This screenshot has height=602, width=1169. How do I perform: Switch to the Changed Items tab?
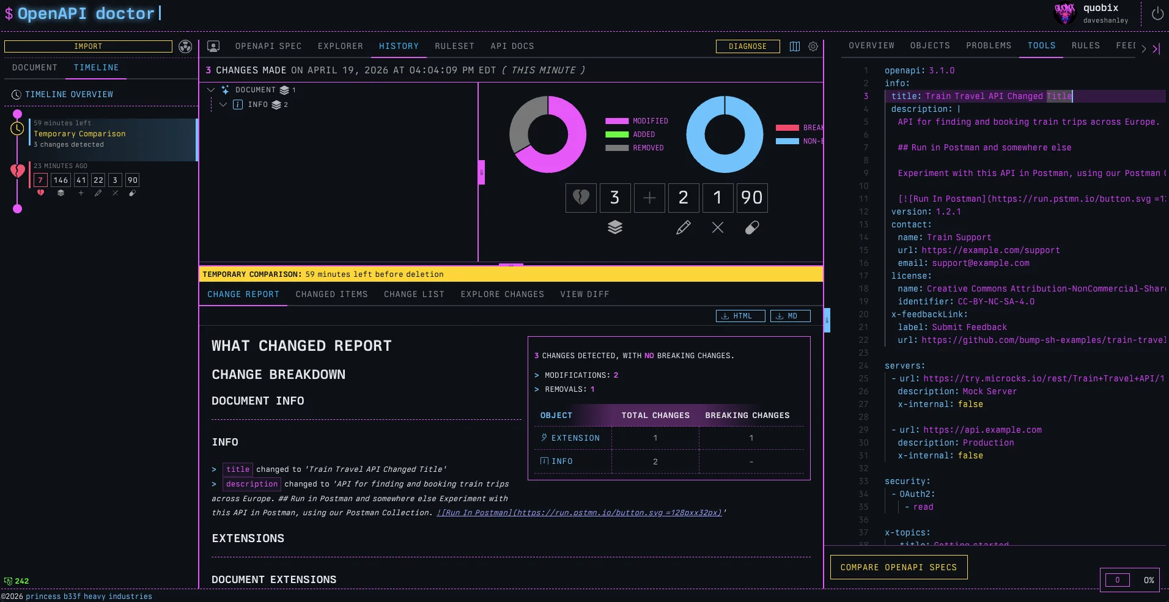(331, 295)
